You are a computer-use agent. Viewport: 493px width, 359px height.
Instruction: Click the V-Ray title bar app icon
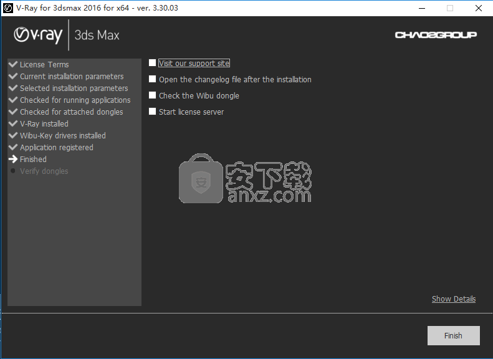pyautogui.click(x=8, y=8)
